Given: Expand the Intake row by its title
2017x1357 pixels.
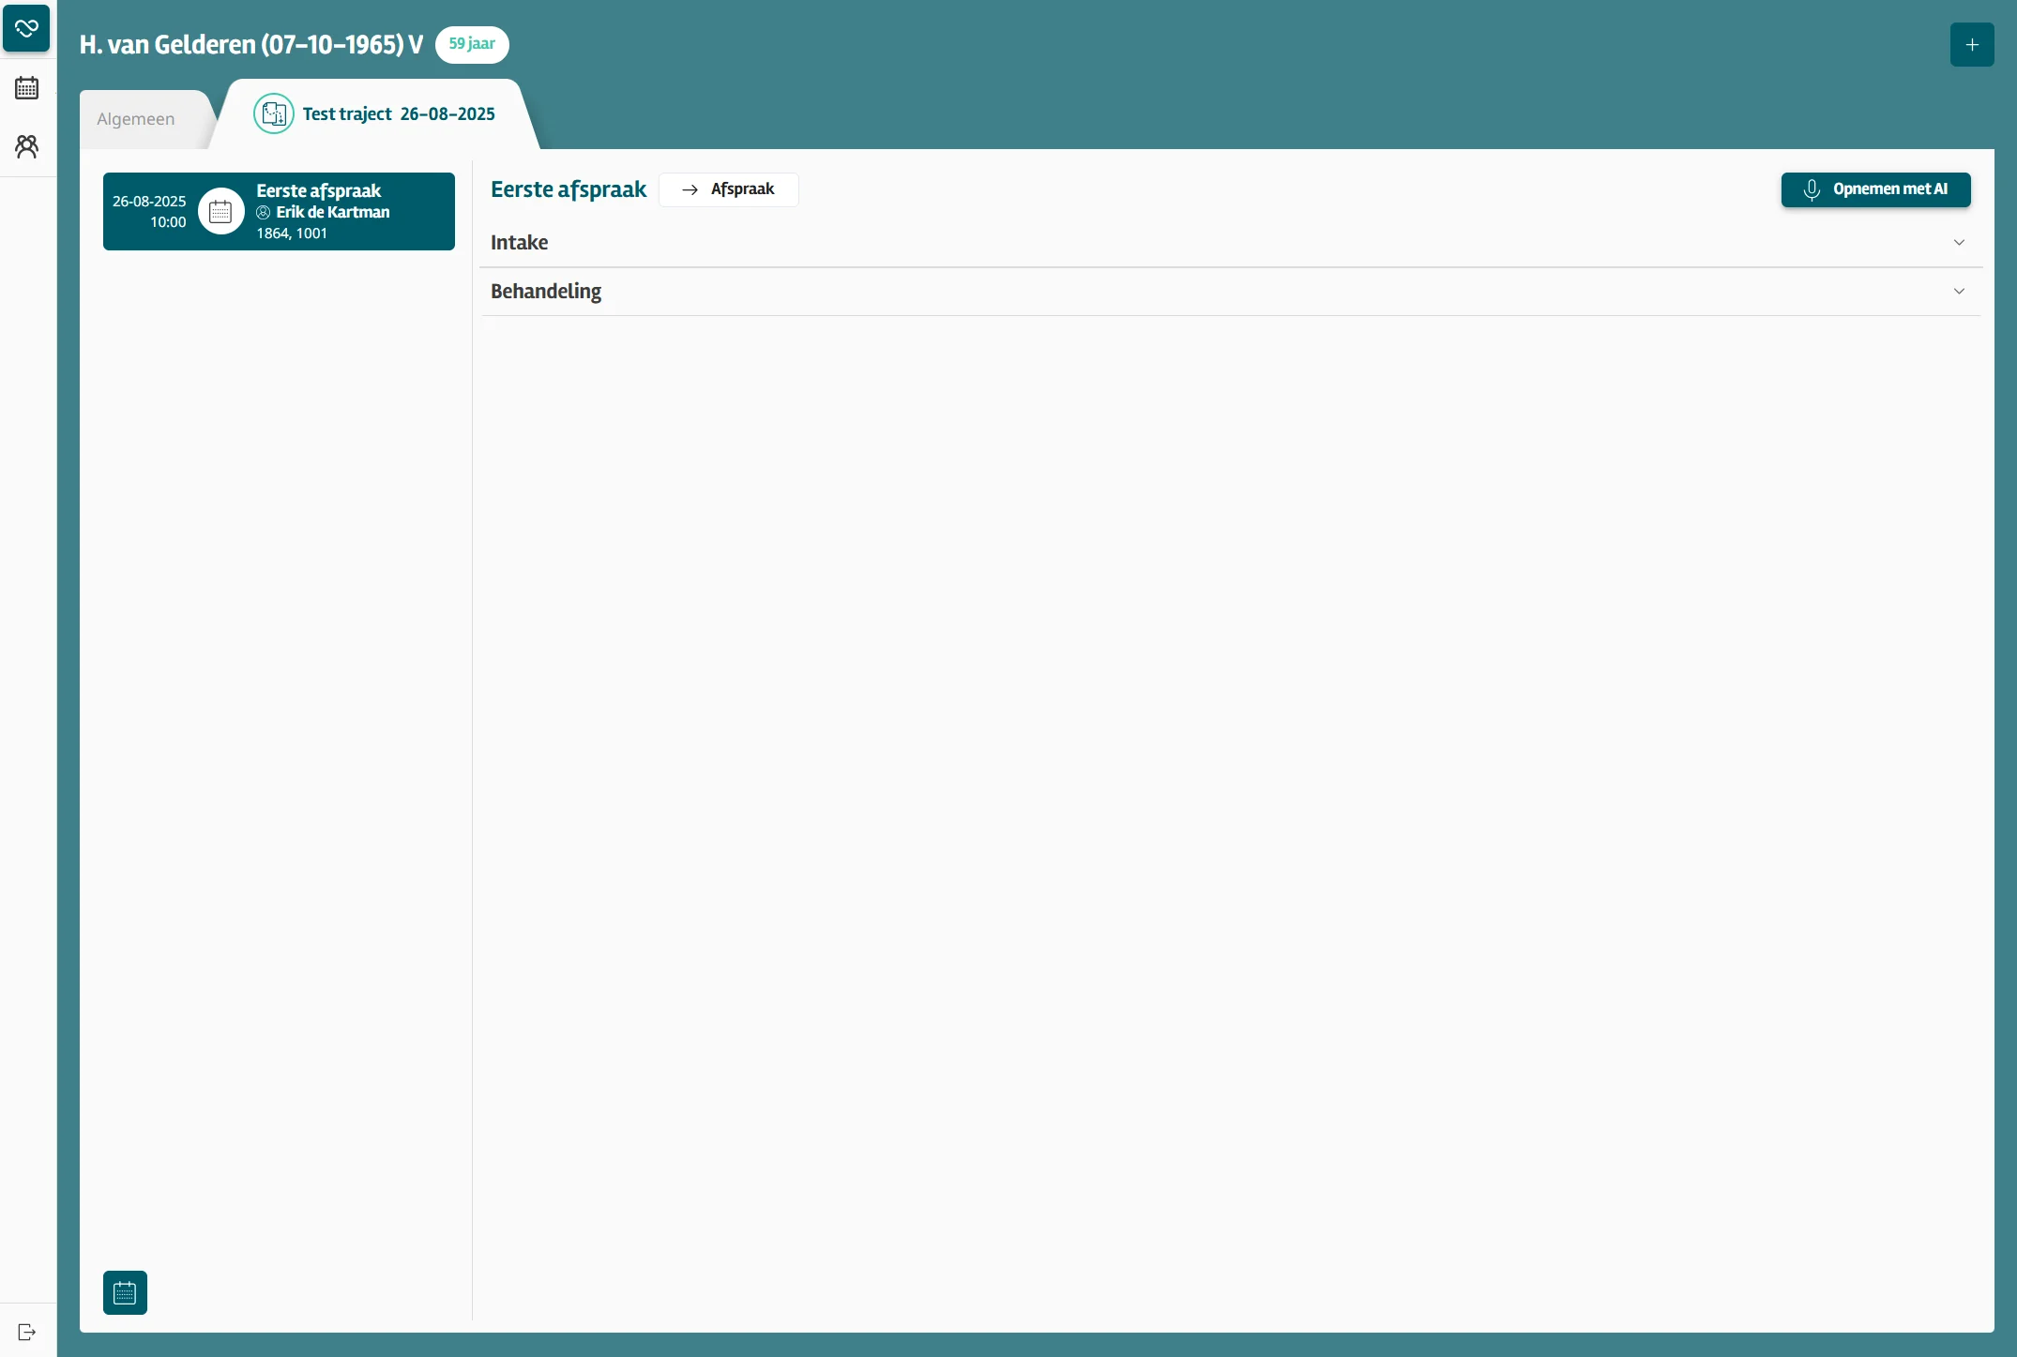Looking at the screenshot, I should [x=519, y=243].
